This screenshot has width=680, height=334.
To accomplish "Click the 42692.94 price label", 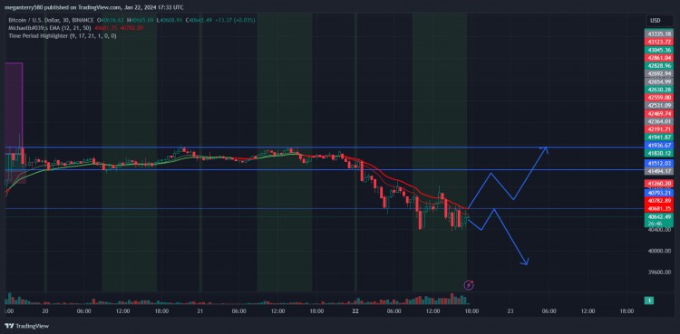I will coord(658,73).
